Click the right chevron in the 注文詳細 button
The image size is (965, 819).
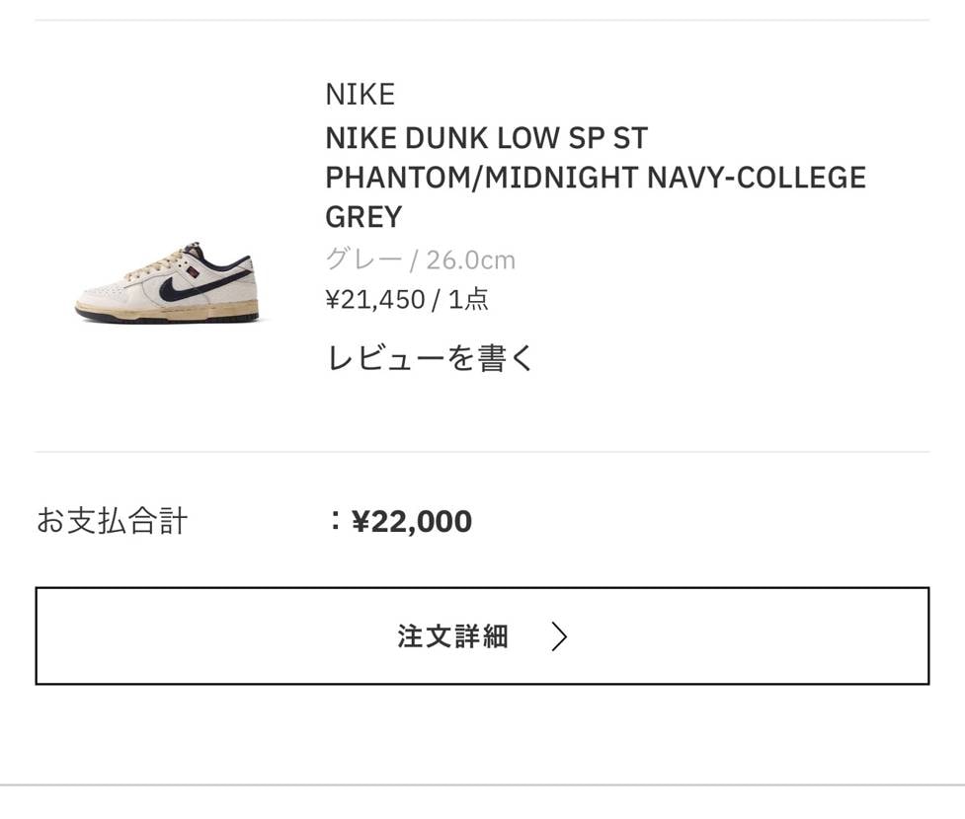559,636
